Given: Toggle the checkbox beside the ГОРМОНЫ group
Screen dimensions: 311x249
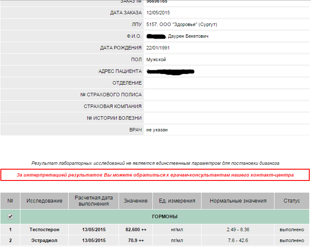Looking at the screenshot, I should pos(10,216).
